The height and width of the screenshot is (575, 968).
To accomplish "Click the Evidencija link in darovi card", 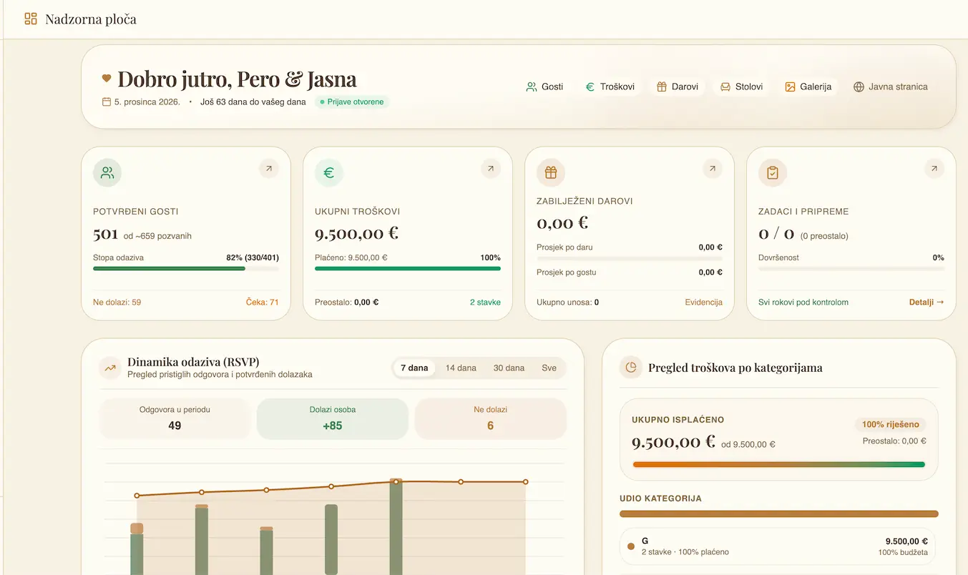I will tap(703, 303).
